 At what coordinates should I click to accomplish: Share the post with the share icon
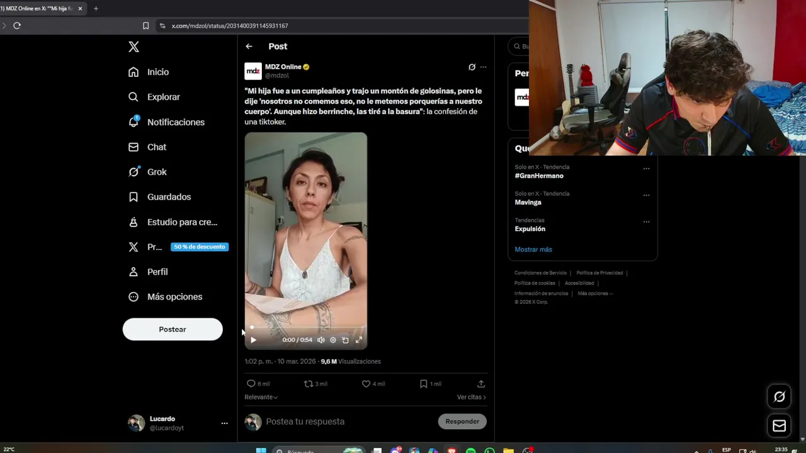coord(481,384)
